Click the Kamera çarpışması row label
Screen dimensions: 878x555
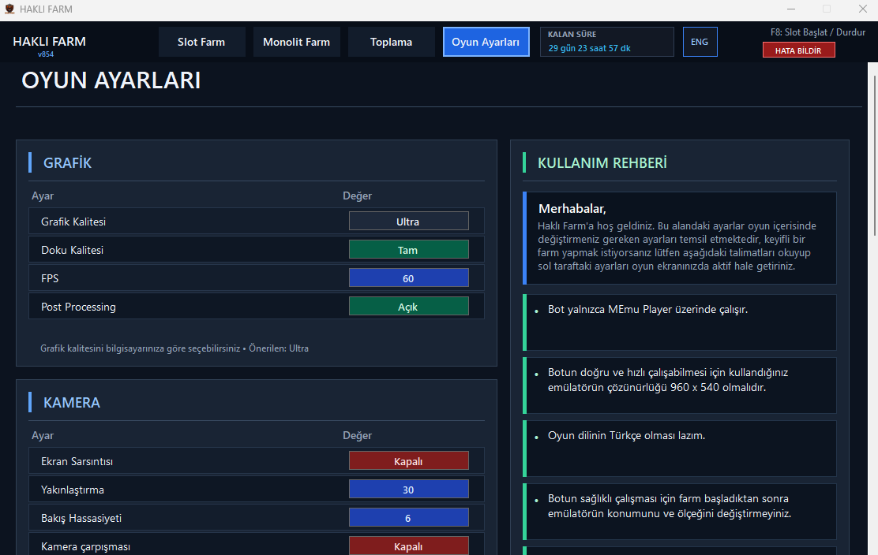click(x=86, y=546)
